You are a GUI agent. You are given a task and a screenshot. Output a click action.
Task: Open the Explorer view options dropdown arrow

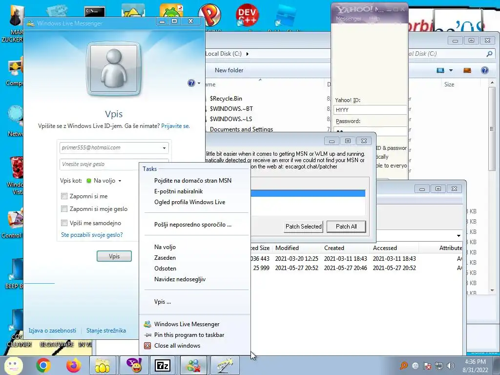point(451,70)
